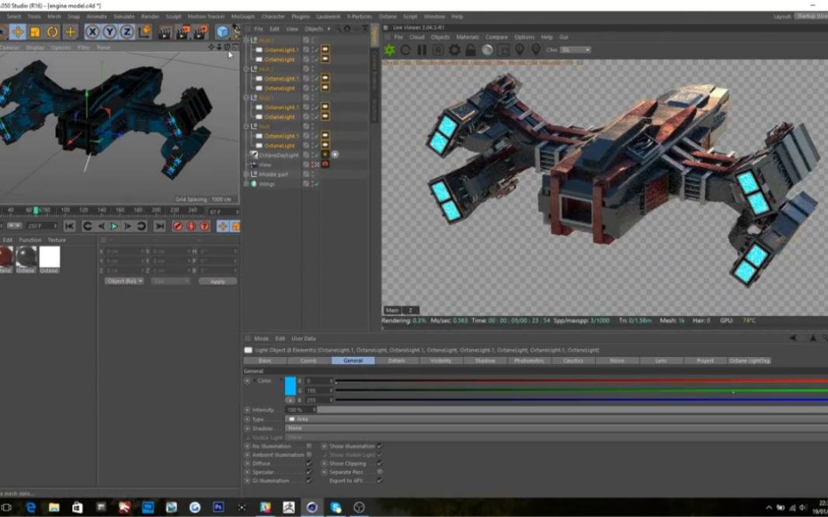Switch to the Photometric tab

coord(529,361)
